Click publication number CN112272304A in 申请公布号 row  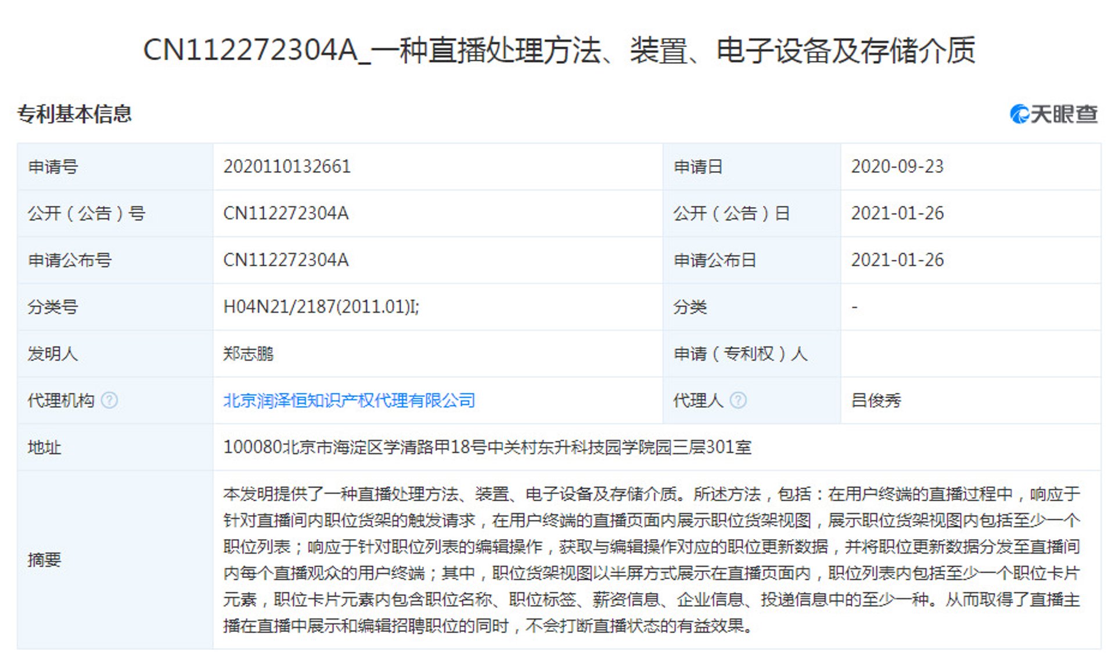pos(286,260)
